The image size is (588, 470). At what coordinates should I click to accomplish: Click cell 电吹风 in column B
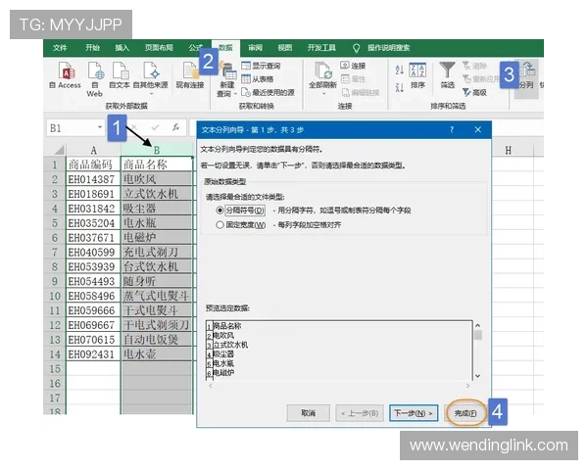157,179
